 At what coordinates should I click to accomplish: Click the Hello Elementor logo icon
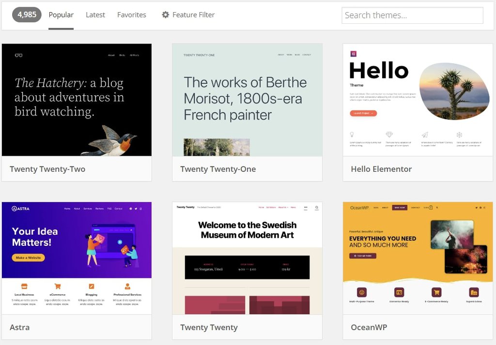(353, 55)
